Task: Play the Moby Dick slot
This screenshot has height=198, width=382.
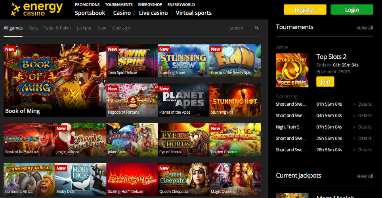Action: pos(80,179)
